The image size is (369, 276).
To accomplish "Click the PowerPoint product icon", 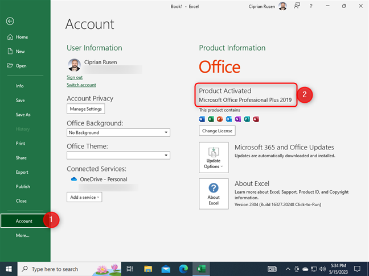I will 220,119.
